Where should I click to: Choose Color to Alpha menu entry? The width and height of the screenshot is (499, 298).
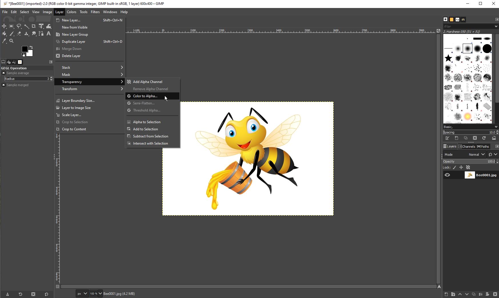tap(145, 96)
